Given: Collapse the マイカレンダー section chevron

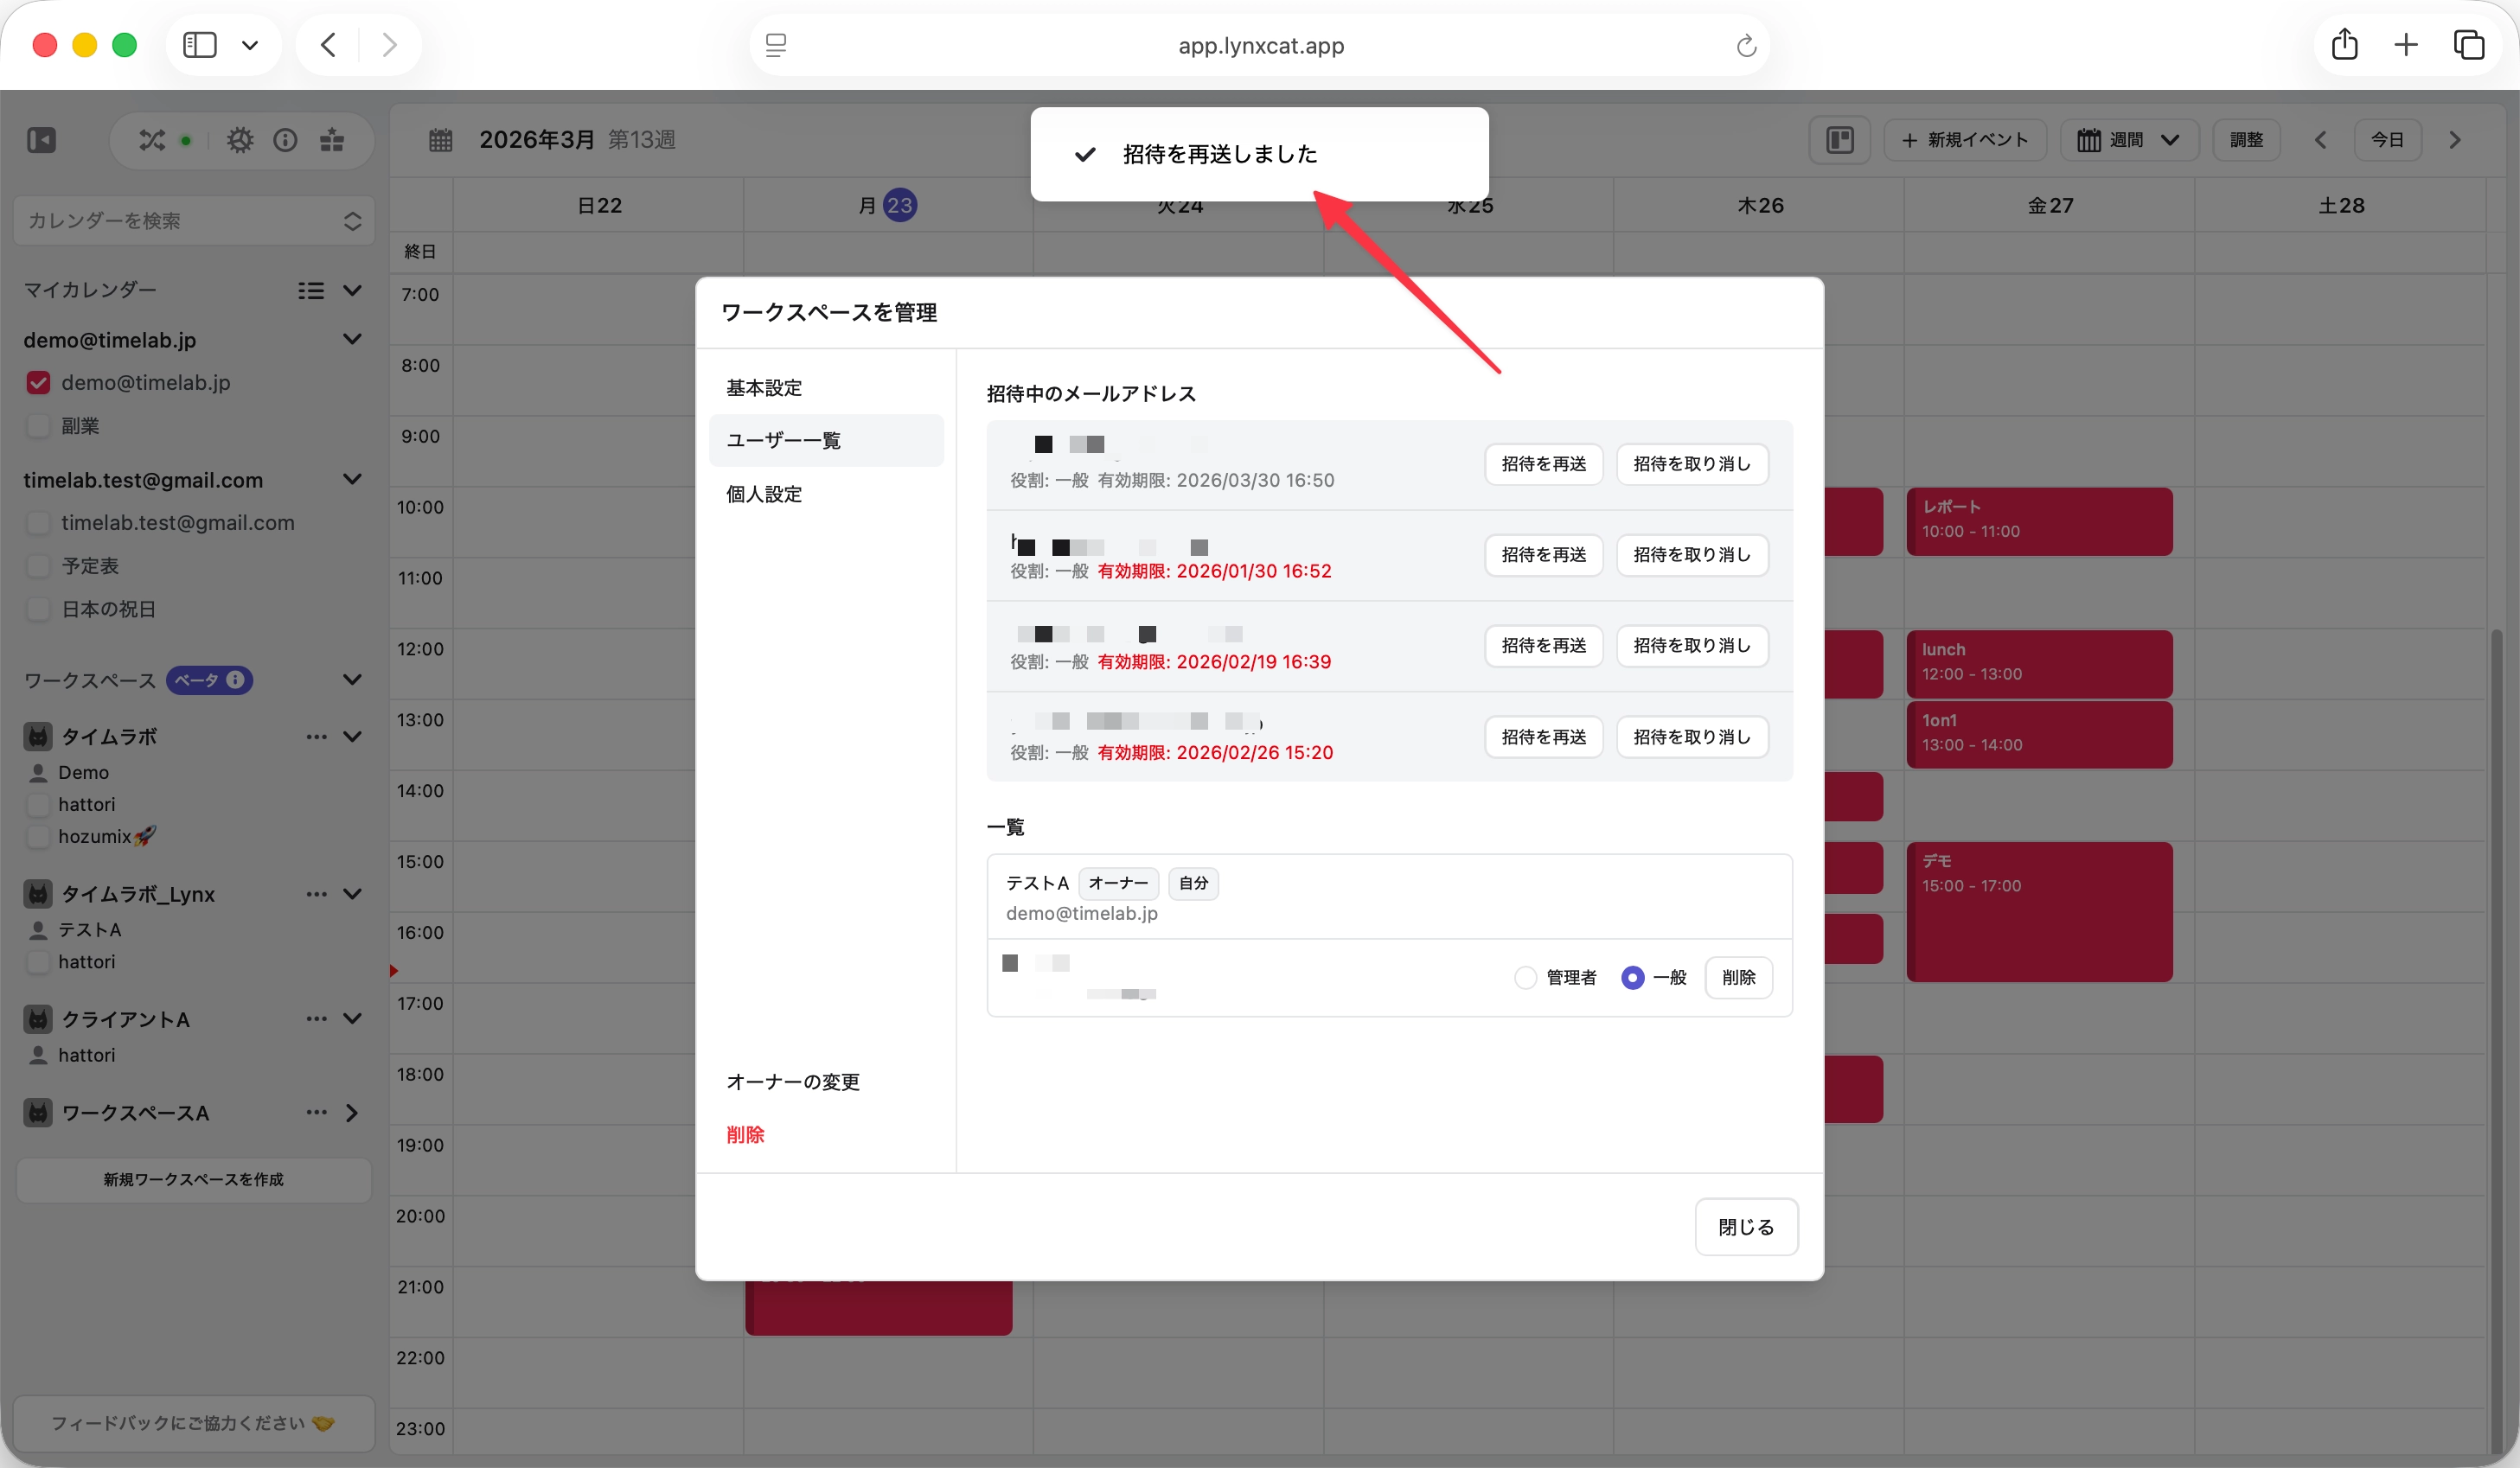Looking at the screenshot, I should [x=352, y=290].
